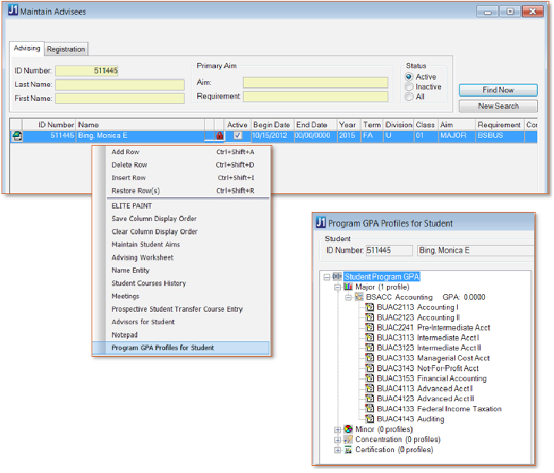The height and width of the screenshot is (473, 554).
Task: Click the Certification tree icon
Action: coord(348,449)
